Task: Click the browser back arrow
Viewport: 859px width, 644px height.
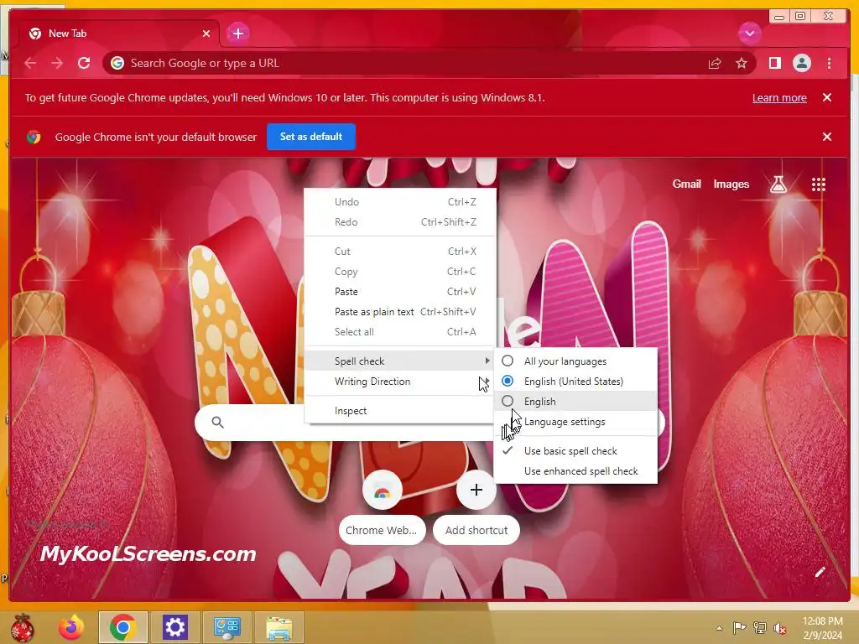Action: 30,64
